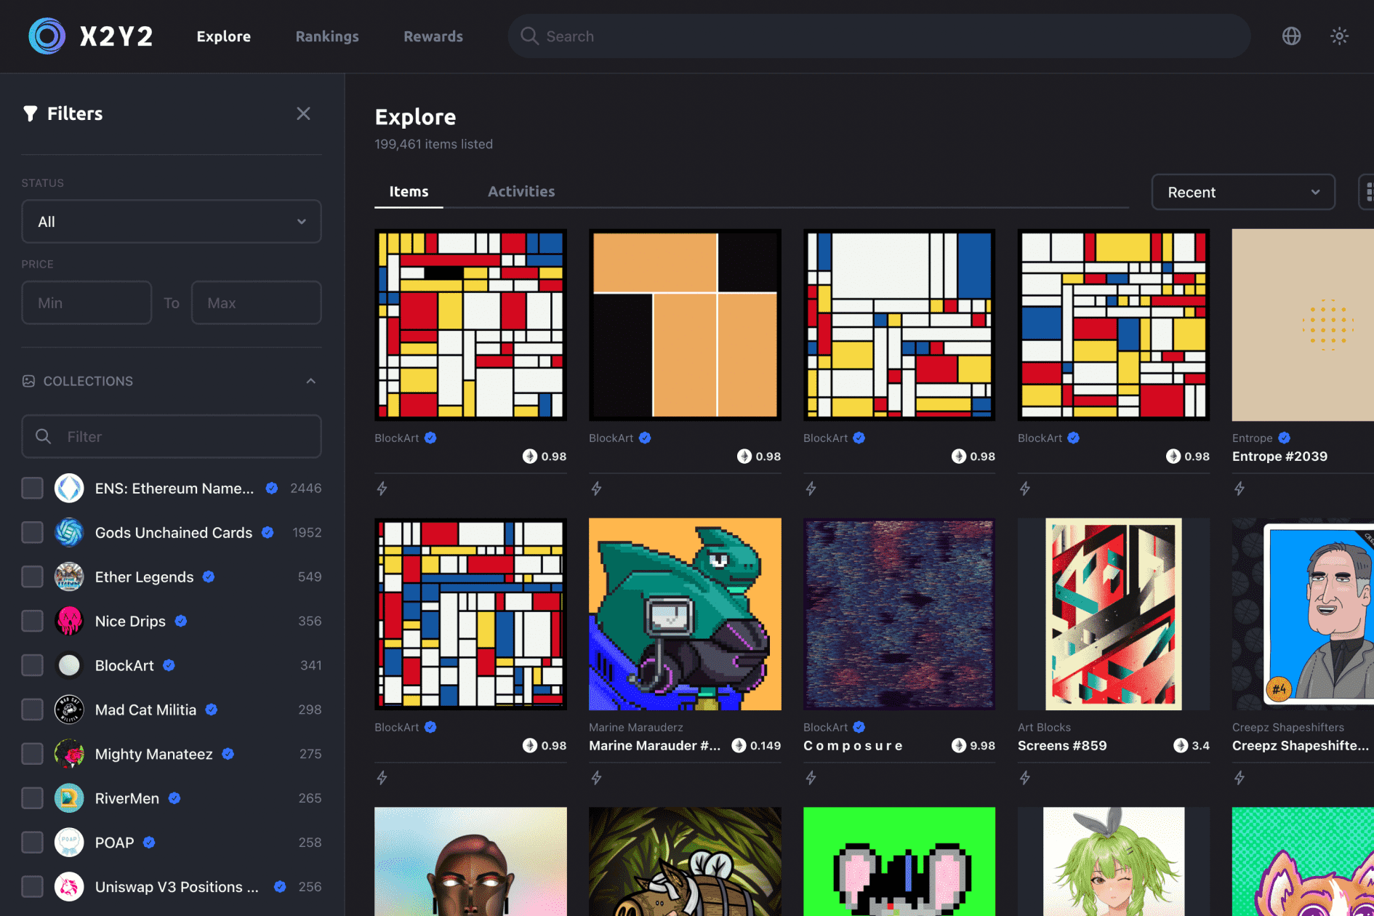The height and width of the screenshot is (916, 1374).
Task: Collapse the Collections section chevron
Action: (x=311, y=380)
